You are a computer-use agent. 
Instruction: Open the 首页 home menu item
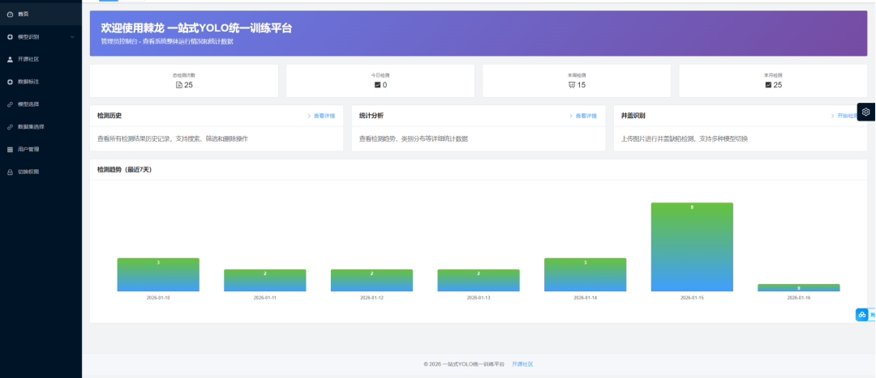pos(41,14)
